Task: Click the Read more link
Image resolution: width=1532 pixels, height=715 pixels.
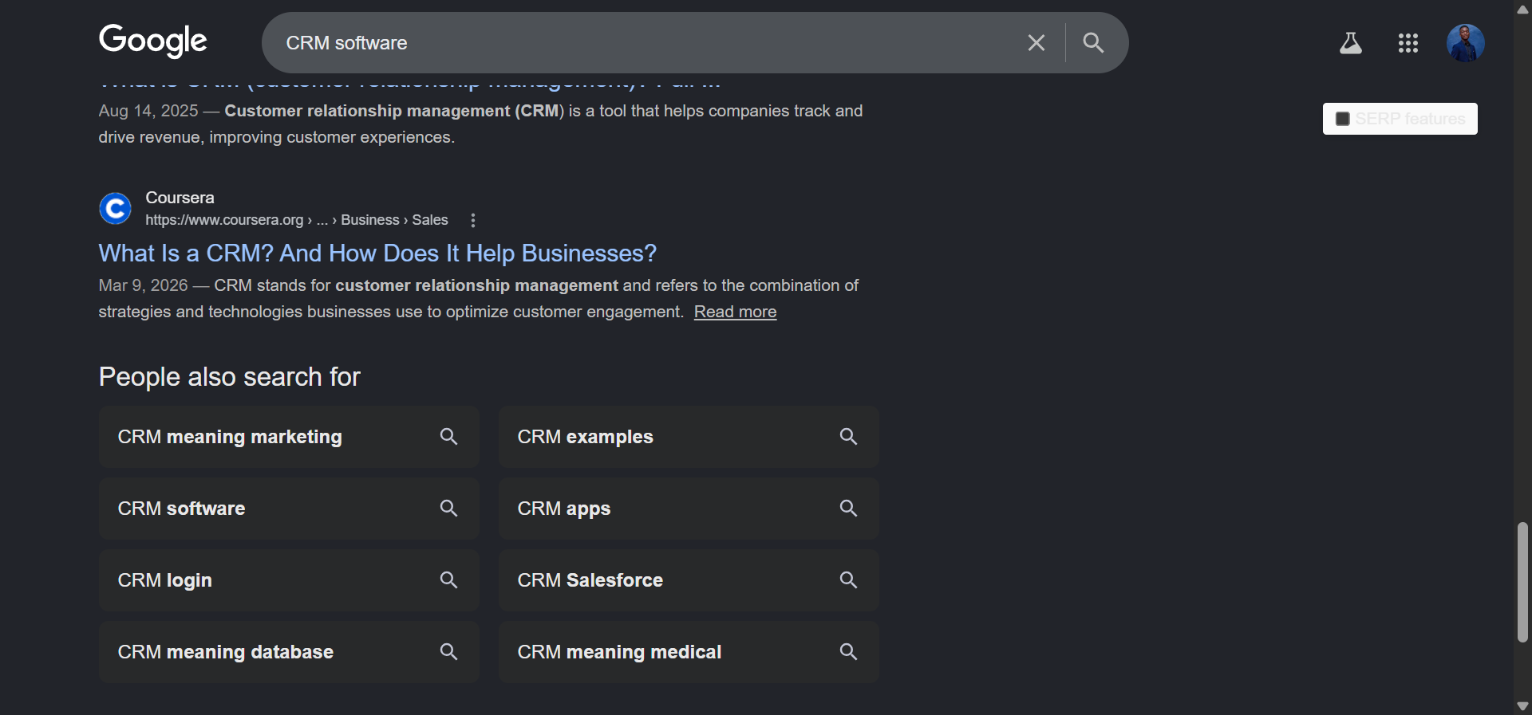Action: coord(735,312)
